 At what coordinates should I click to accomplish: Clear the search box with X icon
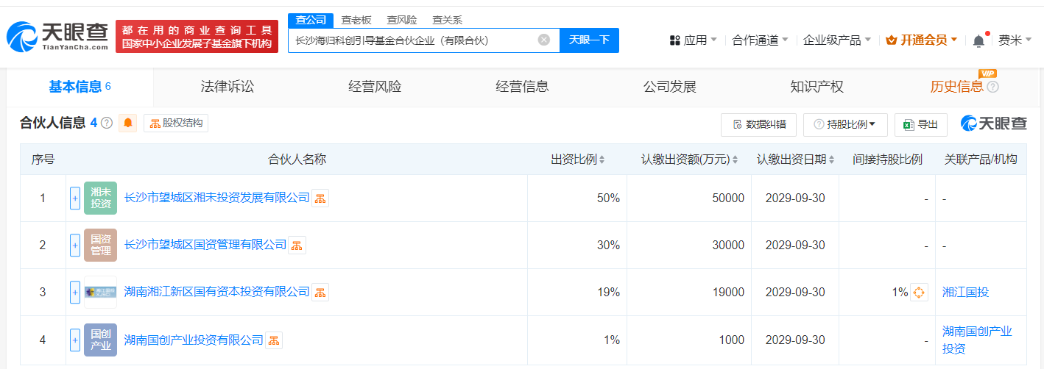coord(544,40)
